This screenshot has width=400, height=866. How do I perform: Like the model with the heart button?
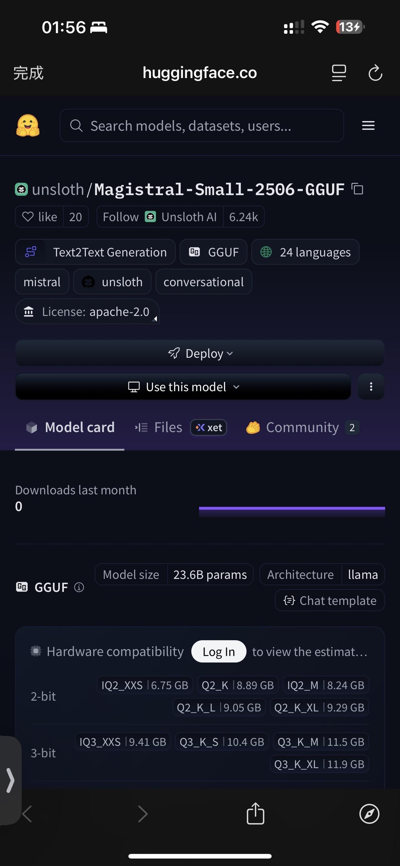[39, 217]
